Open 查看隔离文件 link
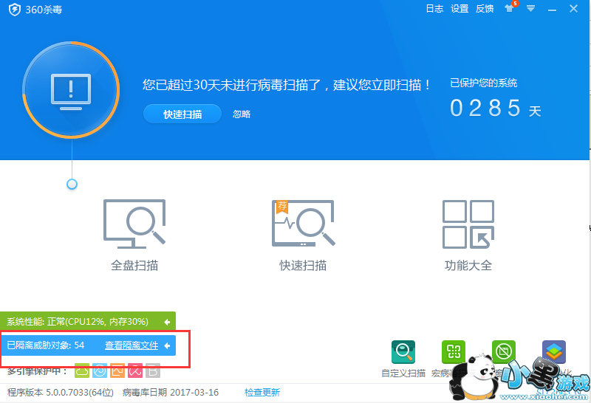 (x=131, y=345)
